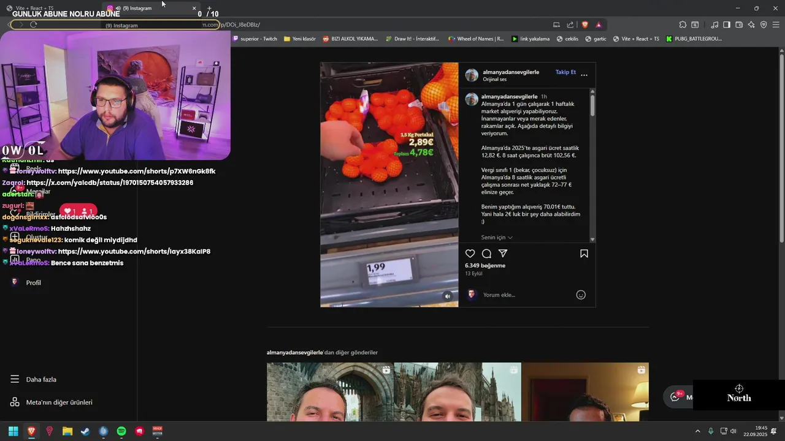Screen dimensions: 785x441
Task: Open the browser hamburger menu
Action: (776, 24)
